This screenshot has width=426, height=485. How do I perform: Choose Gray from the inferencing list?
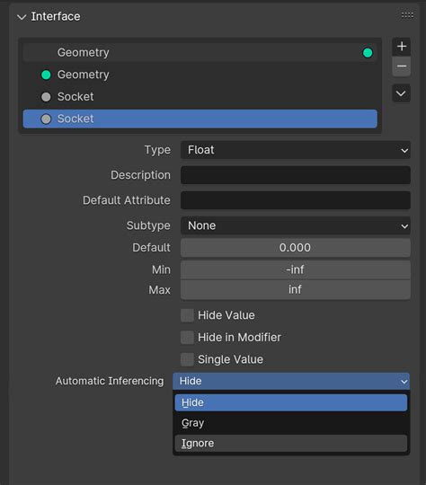click(291, 423)
